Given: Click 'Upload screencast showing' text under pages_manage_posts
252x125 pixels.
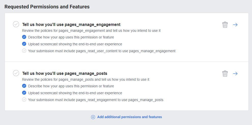Looking at the screenshot, I should [75, 93].
